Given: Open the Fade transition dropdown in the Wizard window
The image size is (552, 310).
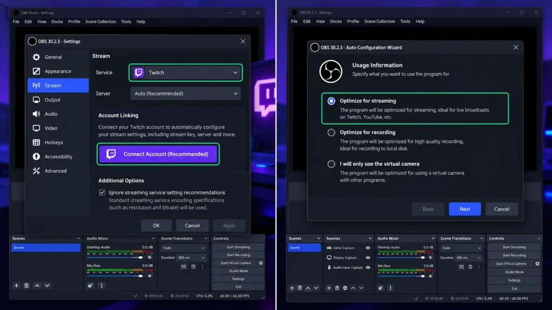Looking at the screenshot, I should click(461, 248).
